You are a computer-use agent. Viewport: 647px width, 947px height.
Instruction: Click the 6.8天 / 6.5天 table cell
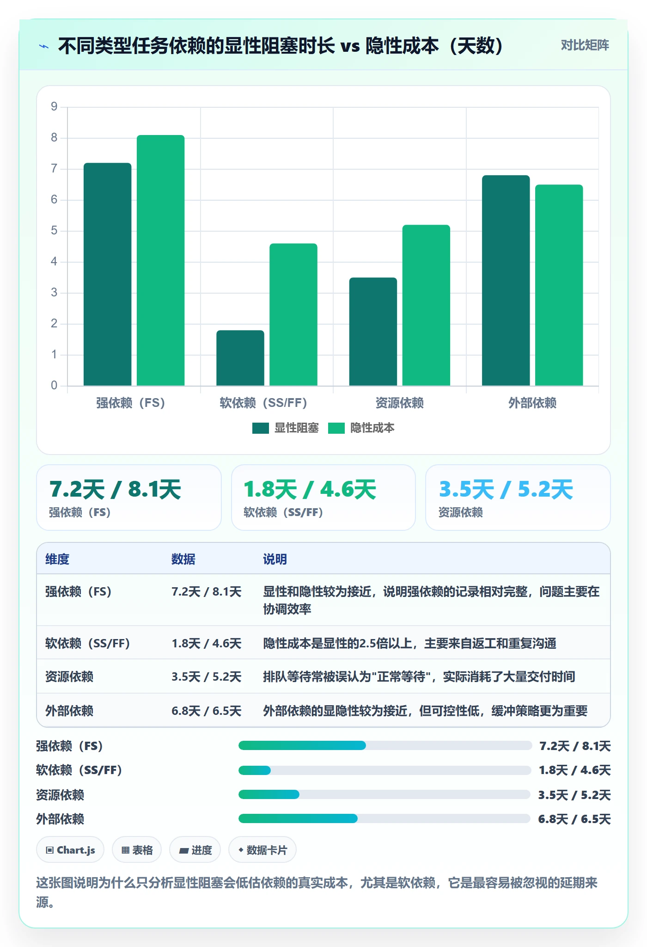pyautogui.click(x=207, y=711)
